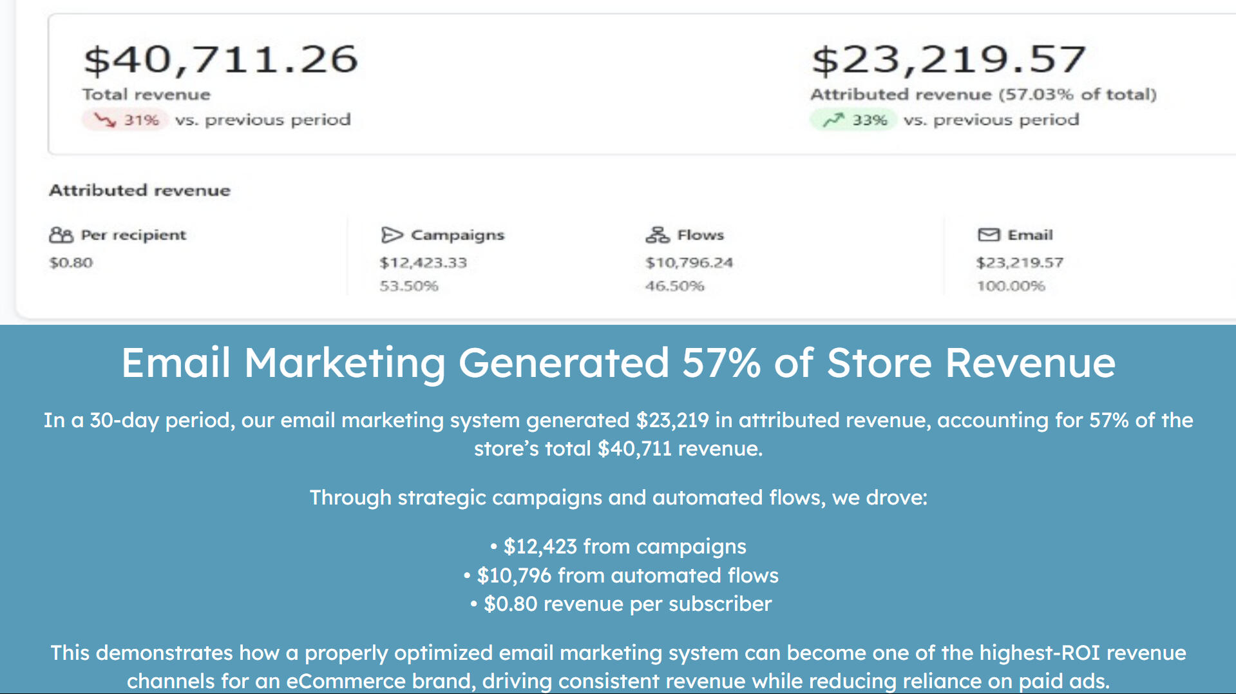Select the Email channel label
This screenshot has width=1236, height=694.
[1030, 235]
